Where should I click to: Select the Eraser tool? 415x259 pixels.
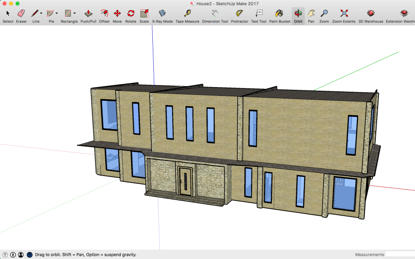(21, 14)
